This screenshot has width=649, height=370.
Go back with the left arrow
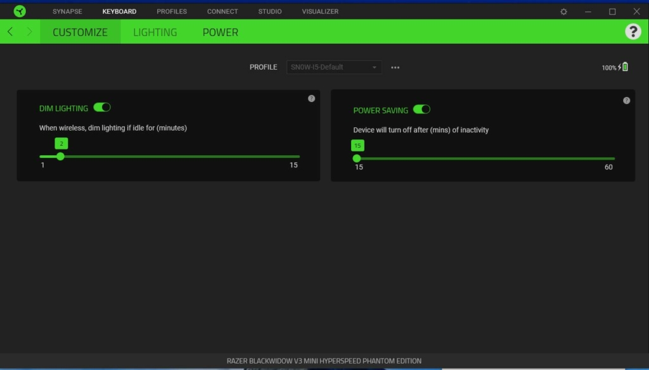[x=10, y=32]
